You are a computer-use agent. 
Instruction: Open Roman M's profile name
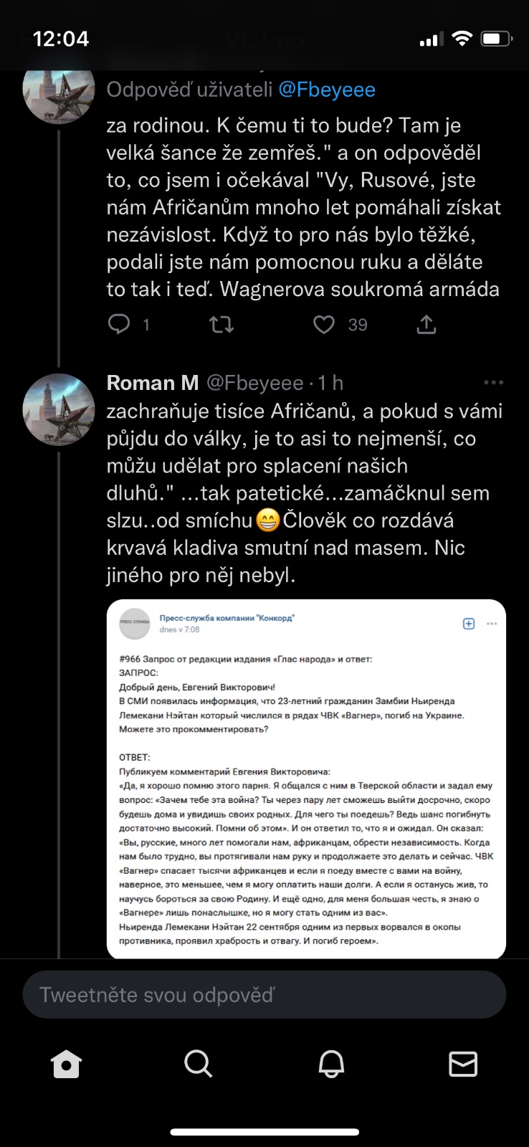pos(153,384)
